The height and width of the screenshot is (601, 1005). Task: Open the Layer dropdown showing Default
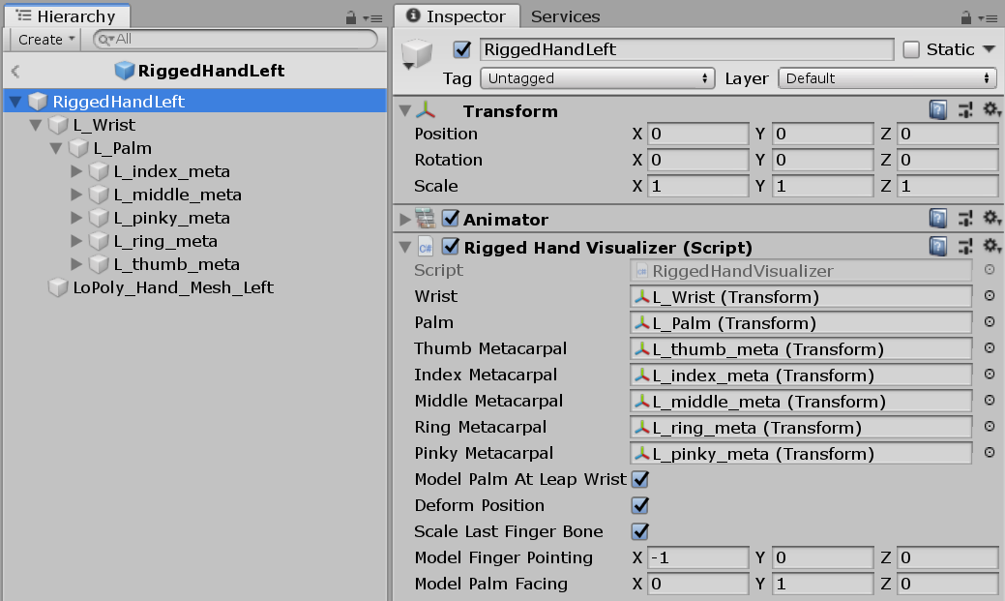pyautogui.click(x=888, y=78)
